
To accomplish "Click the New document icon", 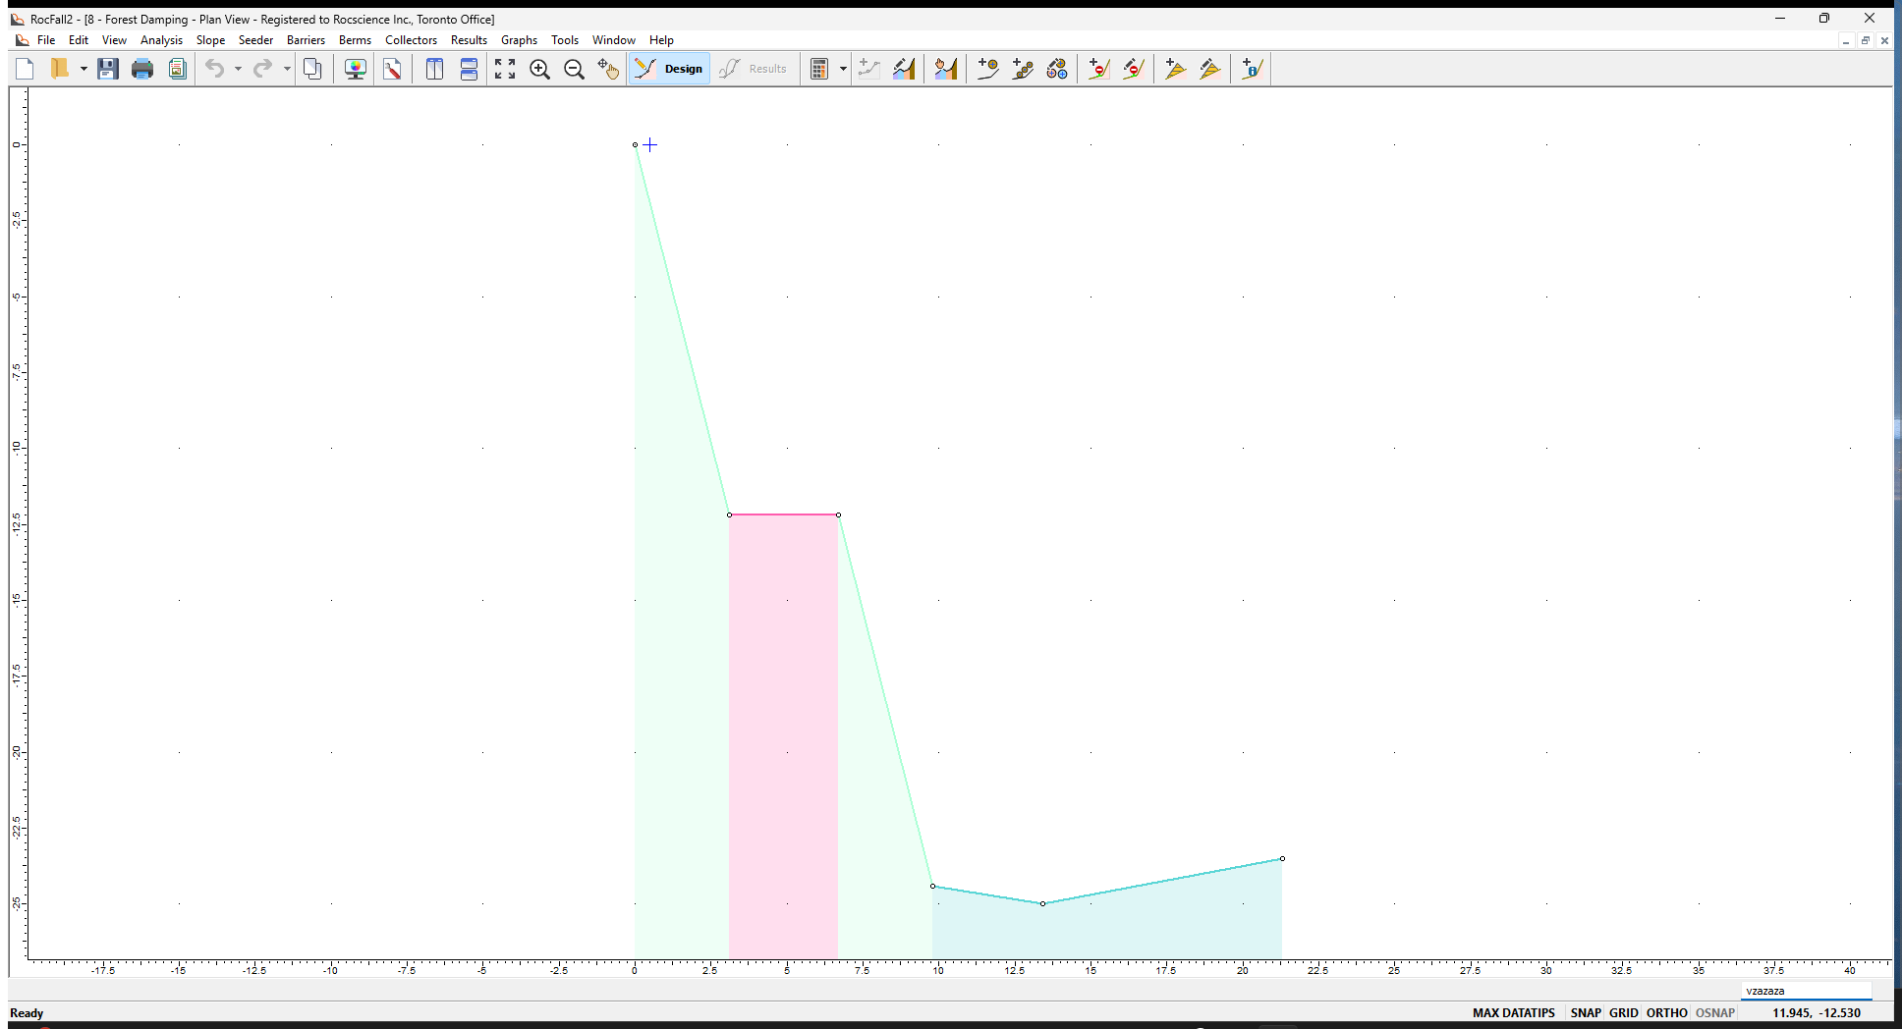I will coord(26,69).
